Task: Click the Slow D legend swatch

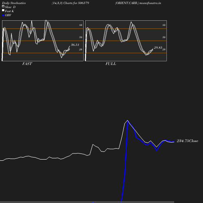Action: [3, 6]
